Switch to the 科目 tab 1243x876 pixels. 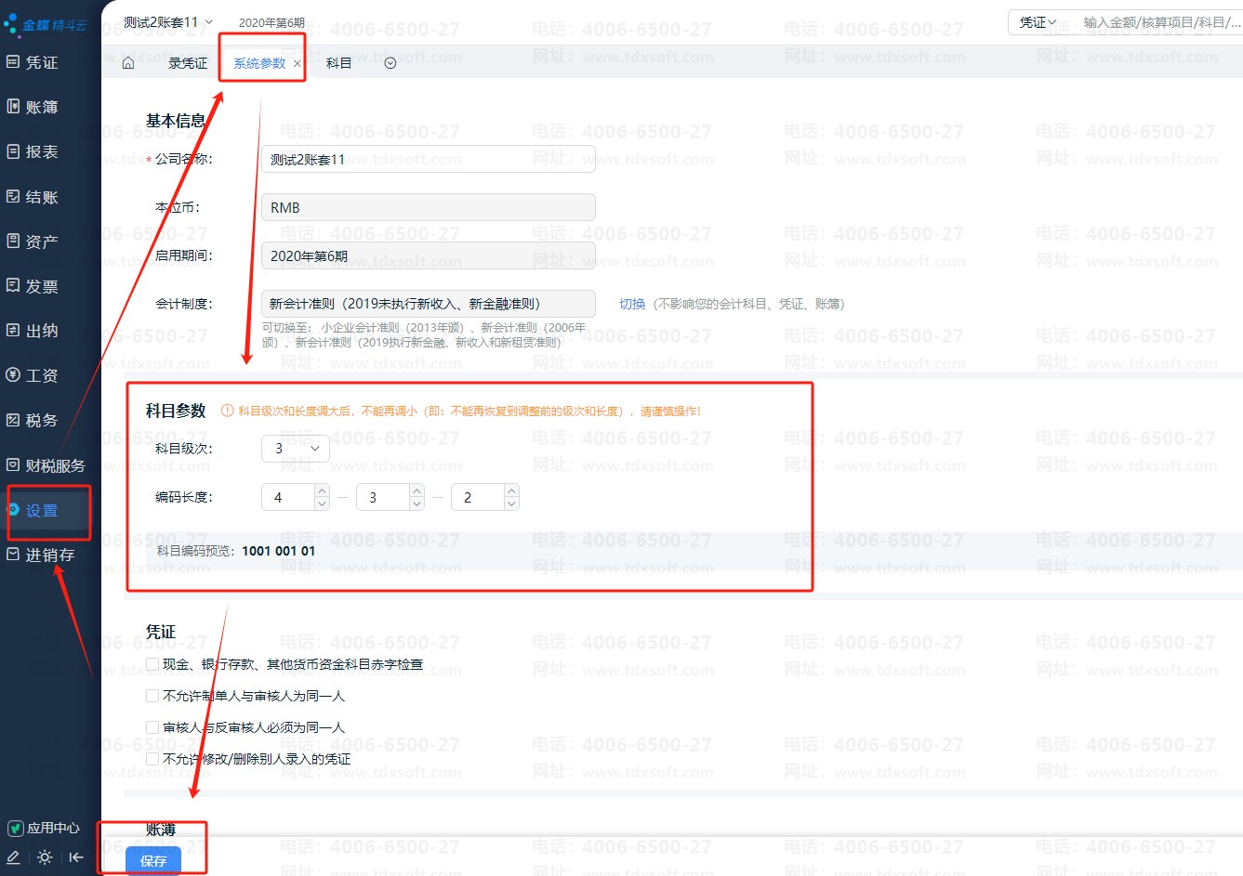coord(338,63)
